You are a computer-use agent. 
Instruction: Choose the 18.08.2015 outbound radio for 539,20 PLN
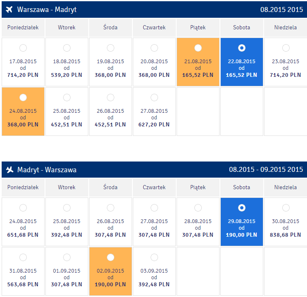[x=67, y=48]
